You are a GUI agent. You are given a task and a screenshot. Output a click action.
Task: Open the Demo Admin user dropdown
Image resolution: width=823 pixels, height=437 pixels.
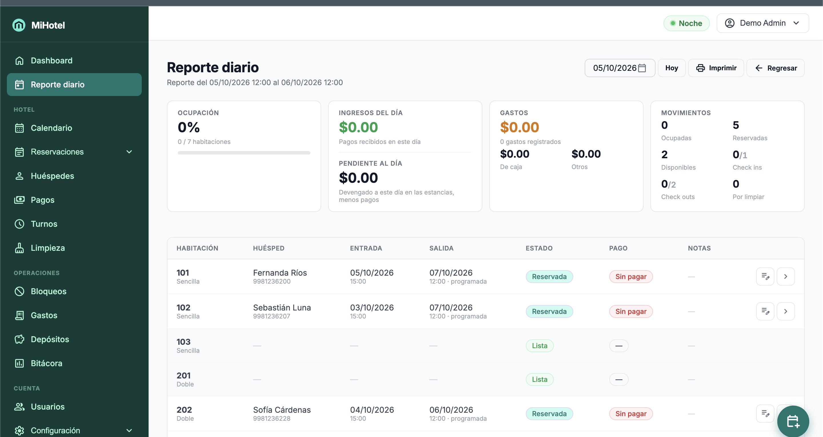pos(763,23)
